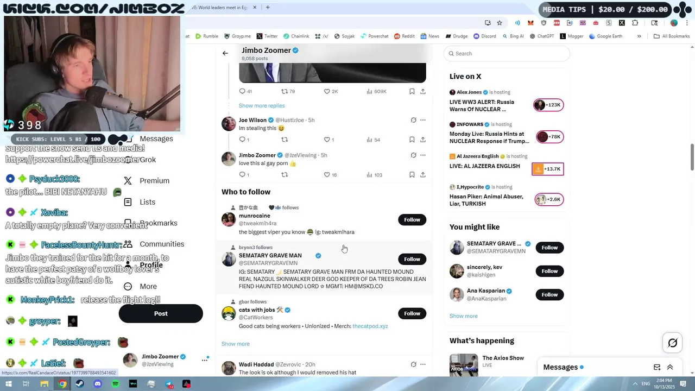Like Joe Wilson's reply with heart icon
The image size is (695, 391).
tap(327, 140)
